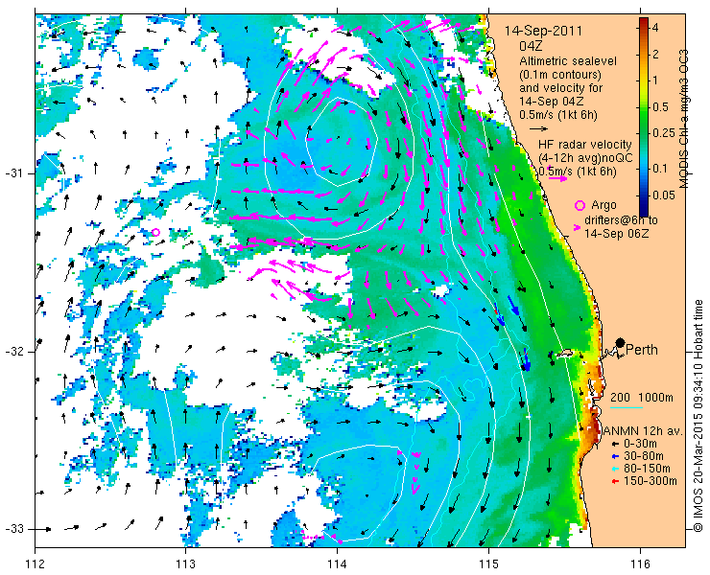Click the magenta Argo circle on the map
This screenshot has height=575, width=710.
(x=155, y=232)
